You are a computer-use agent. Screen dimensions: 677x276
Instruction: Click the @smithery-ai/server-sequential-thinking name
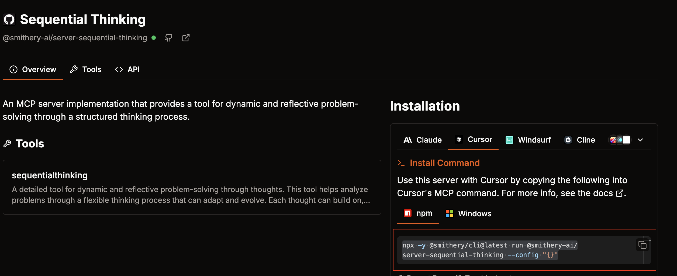(75, 38)
